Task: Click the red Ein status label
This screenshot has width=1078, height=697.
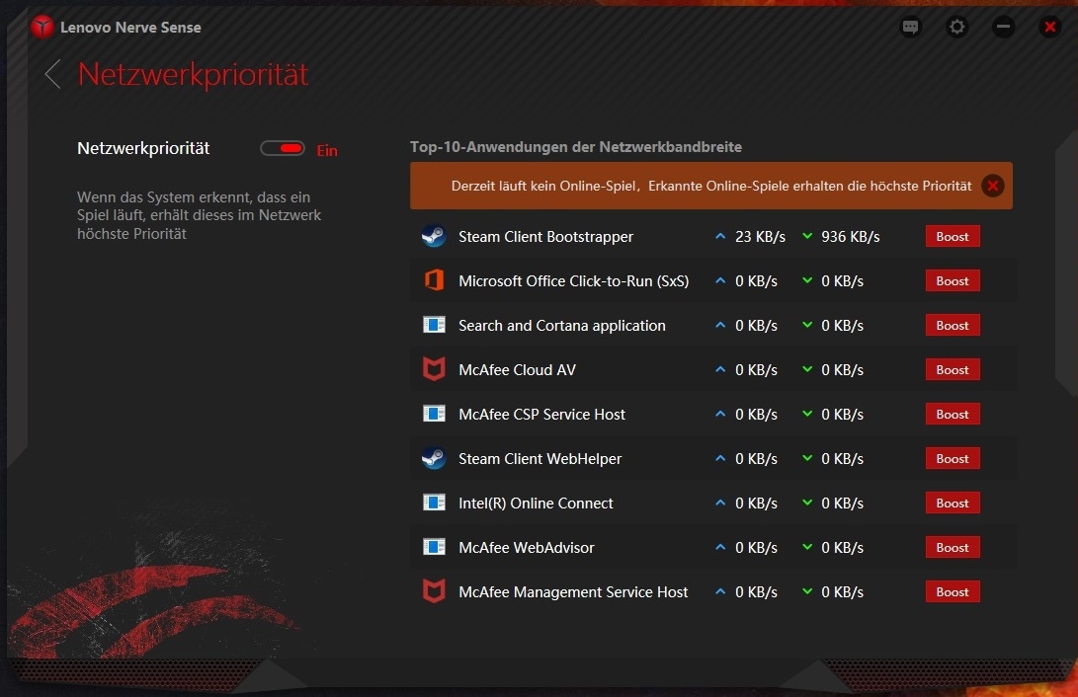Action: pos(327,150)
